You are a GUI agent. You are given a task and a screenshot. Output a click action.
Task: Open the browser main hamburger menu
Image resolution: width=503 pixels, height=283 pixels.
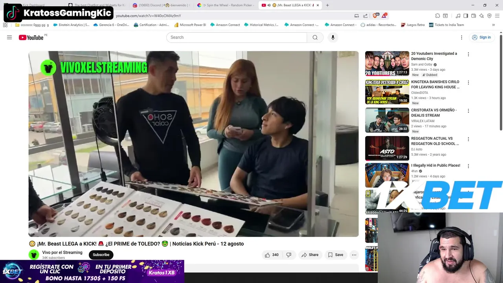(497, 16)
